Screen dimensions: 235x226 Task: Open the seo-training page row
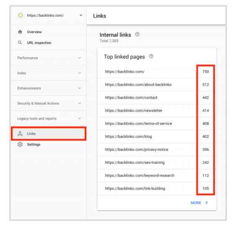[x=157, y=162]
